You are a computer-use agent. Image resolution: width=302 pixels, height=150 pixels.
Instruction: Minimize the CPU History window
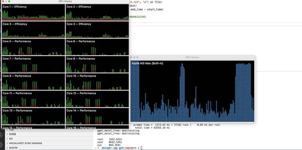click(x=6, y=2)
